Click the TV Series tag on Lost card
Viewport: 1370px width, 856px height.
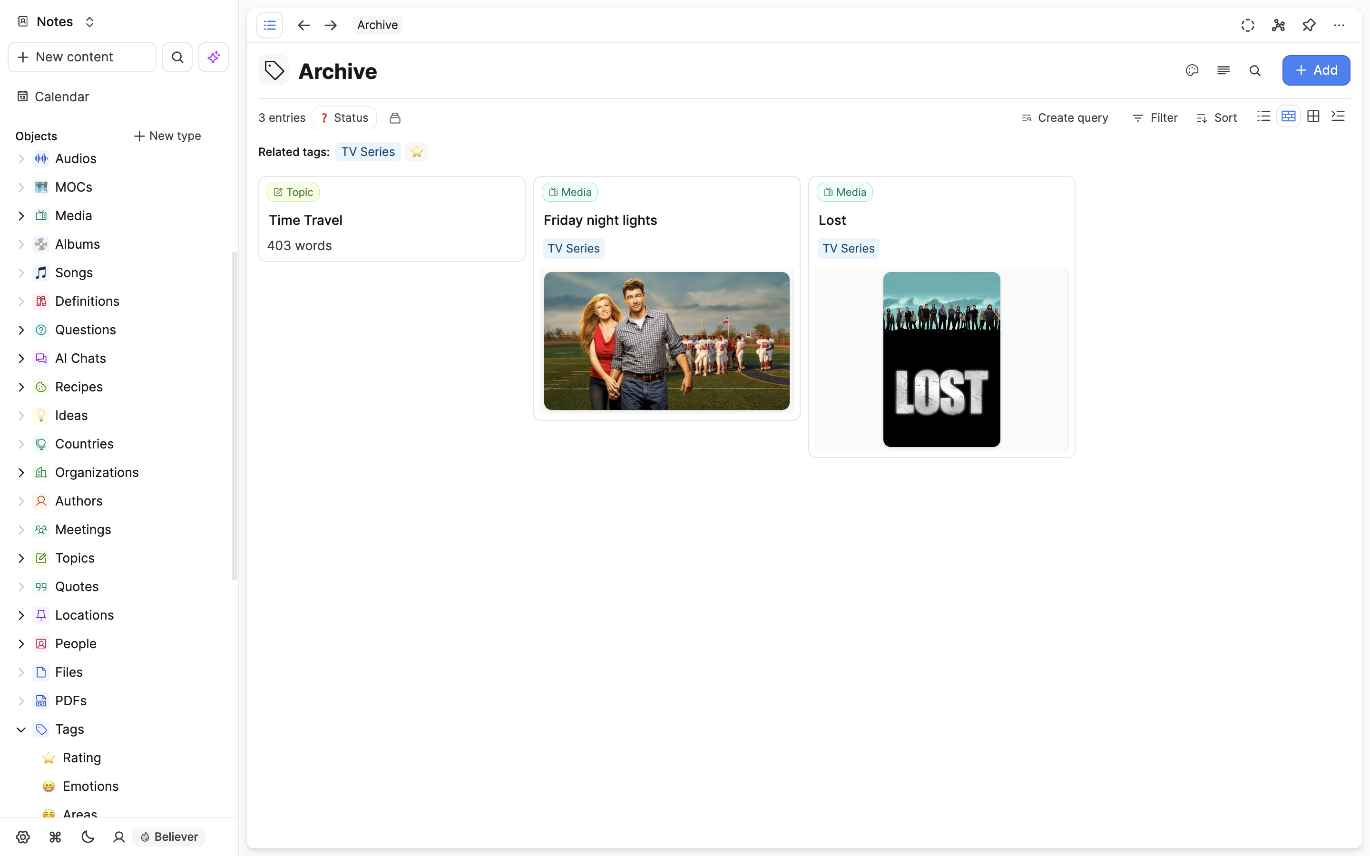pyautogui.click(x=848, y=249)
